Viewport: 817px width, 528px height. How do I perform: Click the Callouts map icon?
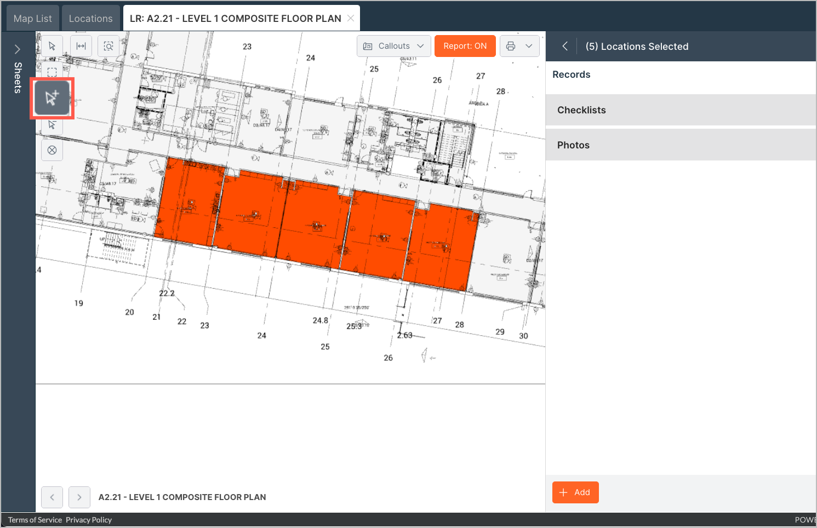pyautogui.click(x=367, y=46)
